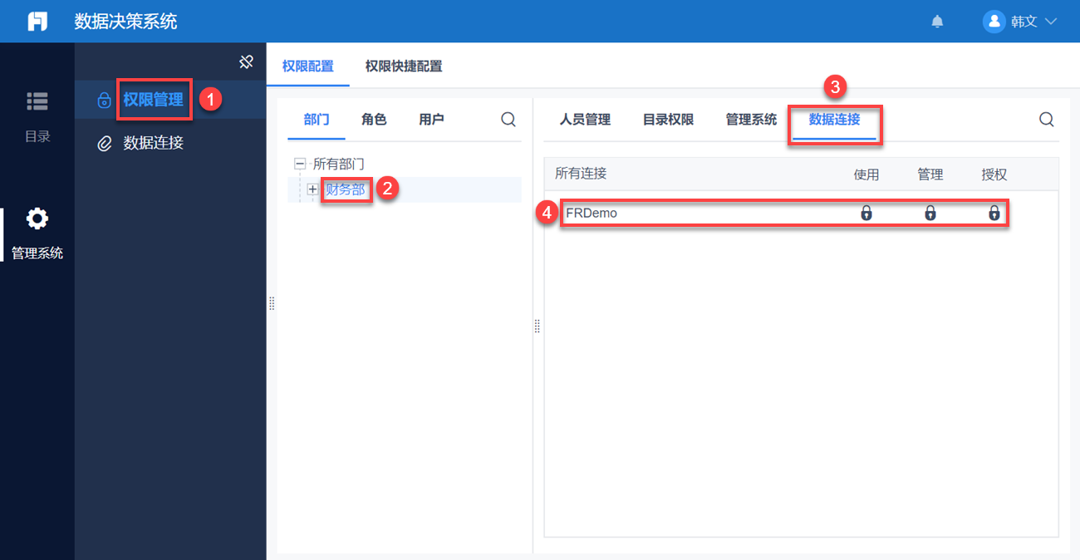Open the 目录权限 tab
The image size is (1080, 560).
(668, 120)
